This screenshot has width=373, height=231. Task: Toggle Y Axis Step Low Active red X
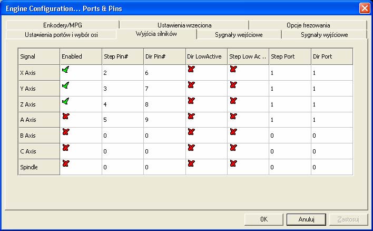point(233,85)
